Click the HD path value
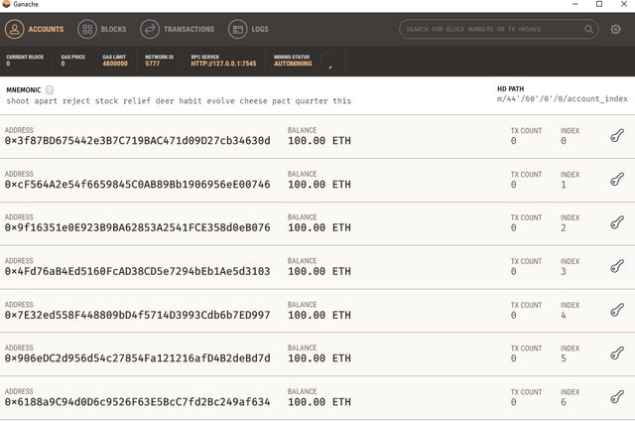 tap(563, 99)
